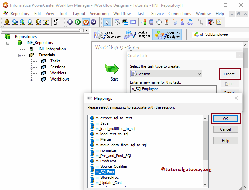Click the task name field s_SQLEmployee

point(173,89)
